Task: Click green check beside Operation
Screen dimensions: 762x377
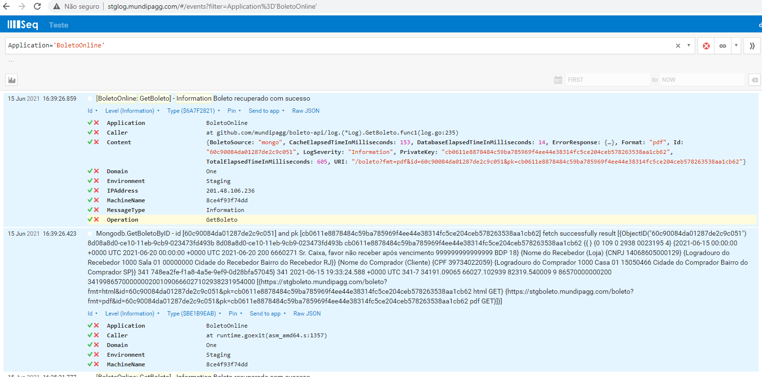Action: (x=90, y=219)
